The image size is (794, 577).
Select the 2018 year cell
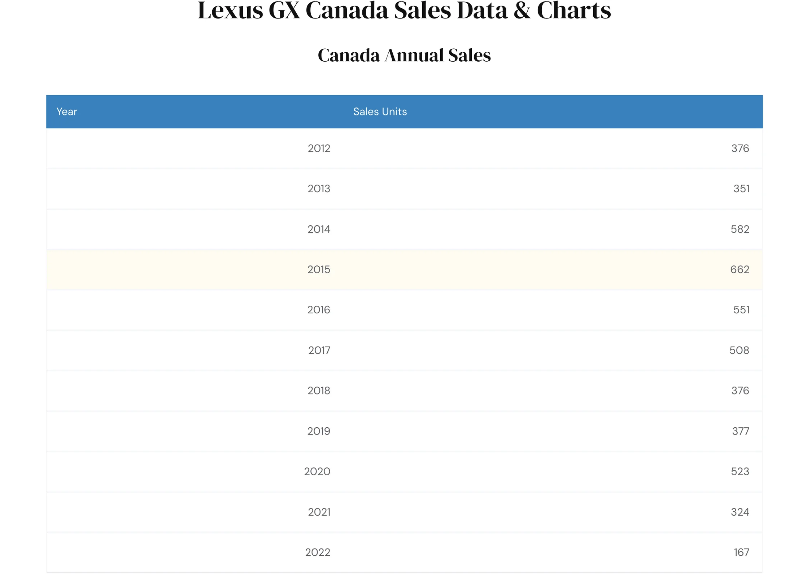(319, 391)
